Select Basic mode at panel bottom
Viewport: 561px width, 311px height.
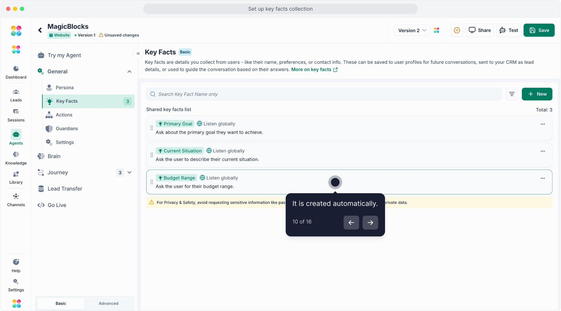61,303
